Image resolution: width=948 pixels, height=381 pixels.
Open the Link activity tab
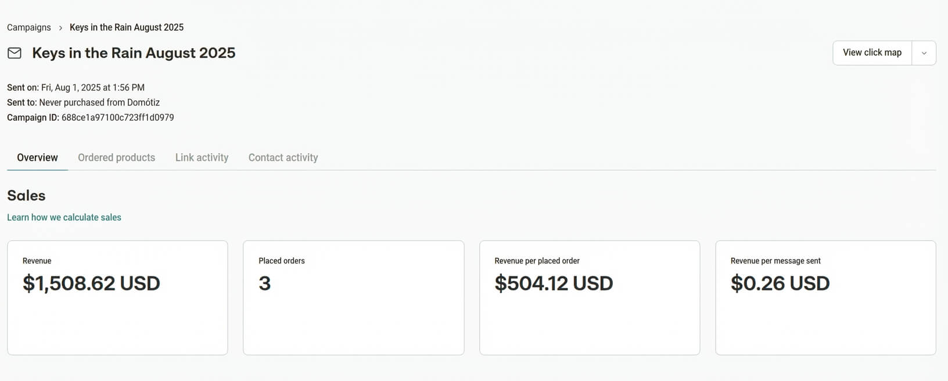pos(202,157)
